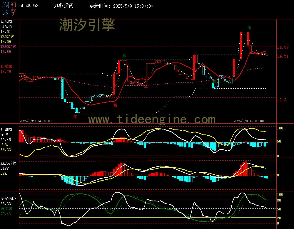The height and width of the screenshot is (229, 294).
Task: Click the MA5 value 14.56
Action: pyautogui.click(x=6, y=42)
